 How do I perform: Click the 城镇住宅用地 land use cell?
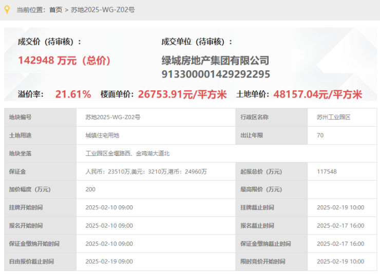point(102,135)
